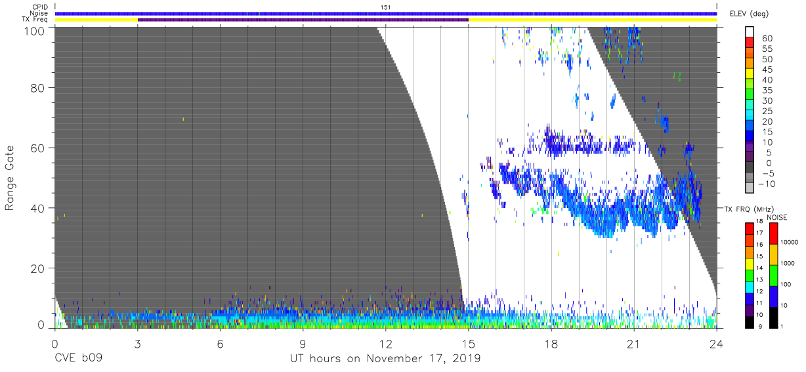Click 'UT hours on November 17, 2019' axis title
The image size is (806, 372).
click(386, 359)
